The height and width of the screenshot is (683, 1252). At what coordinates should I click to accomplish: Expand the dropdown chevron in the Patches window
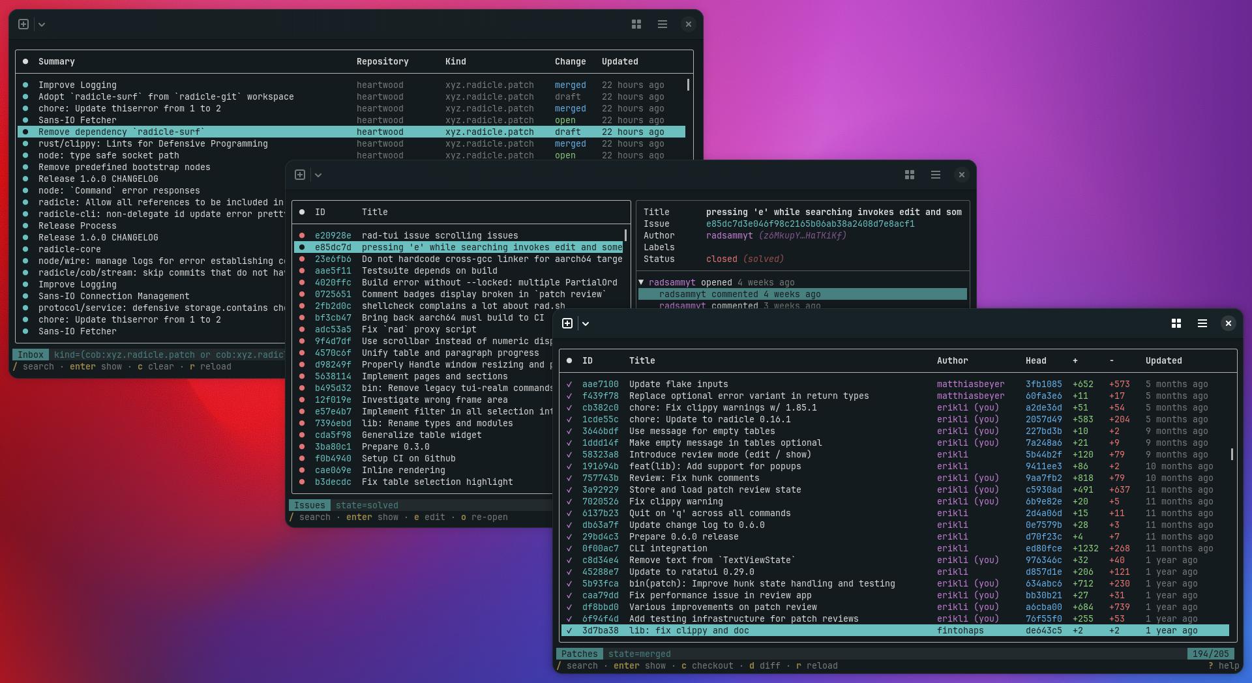click(586, 323)
